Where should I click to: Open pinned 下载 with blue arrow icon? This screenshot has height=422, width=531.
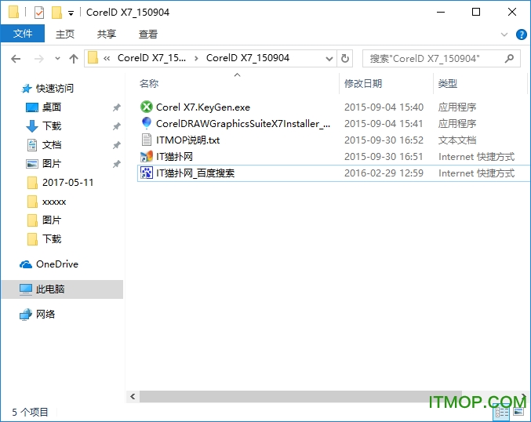52,126
